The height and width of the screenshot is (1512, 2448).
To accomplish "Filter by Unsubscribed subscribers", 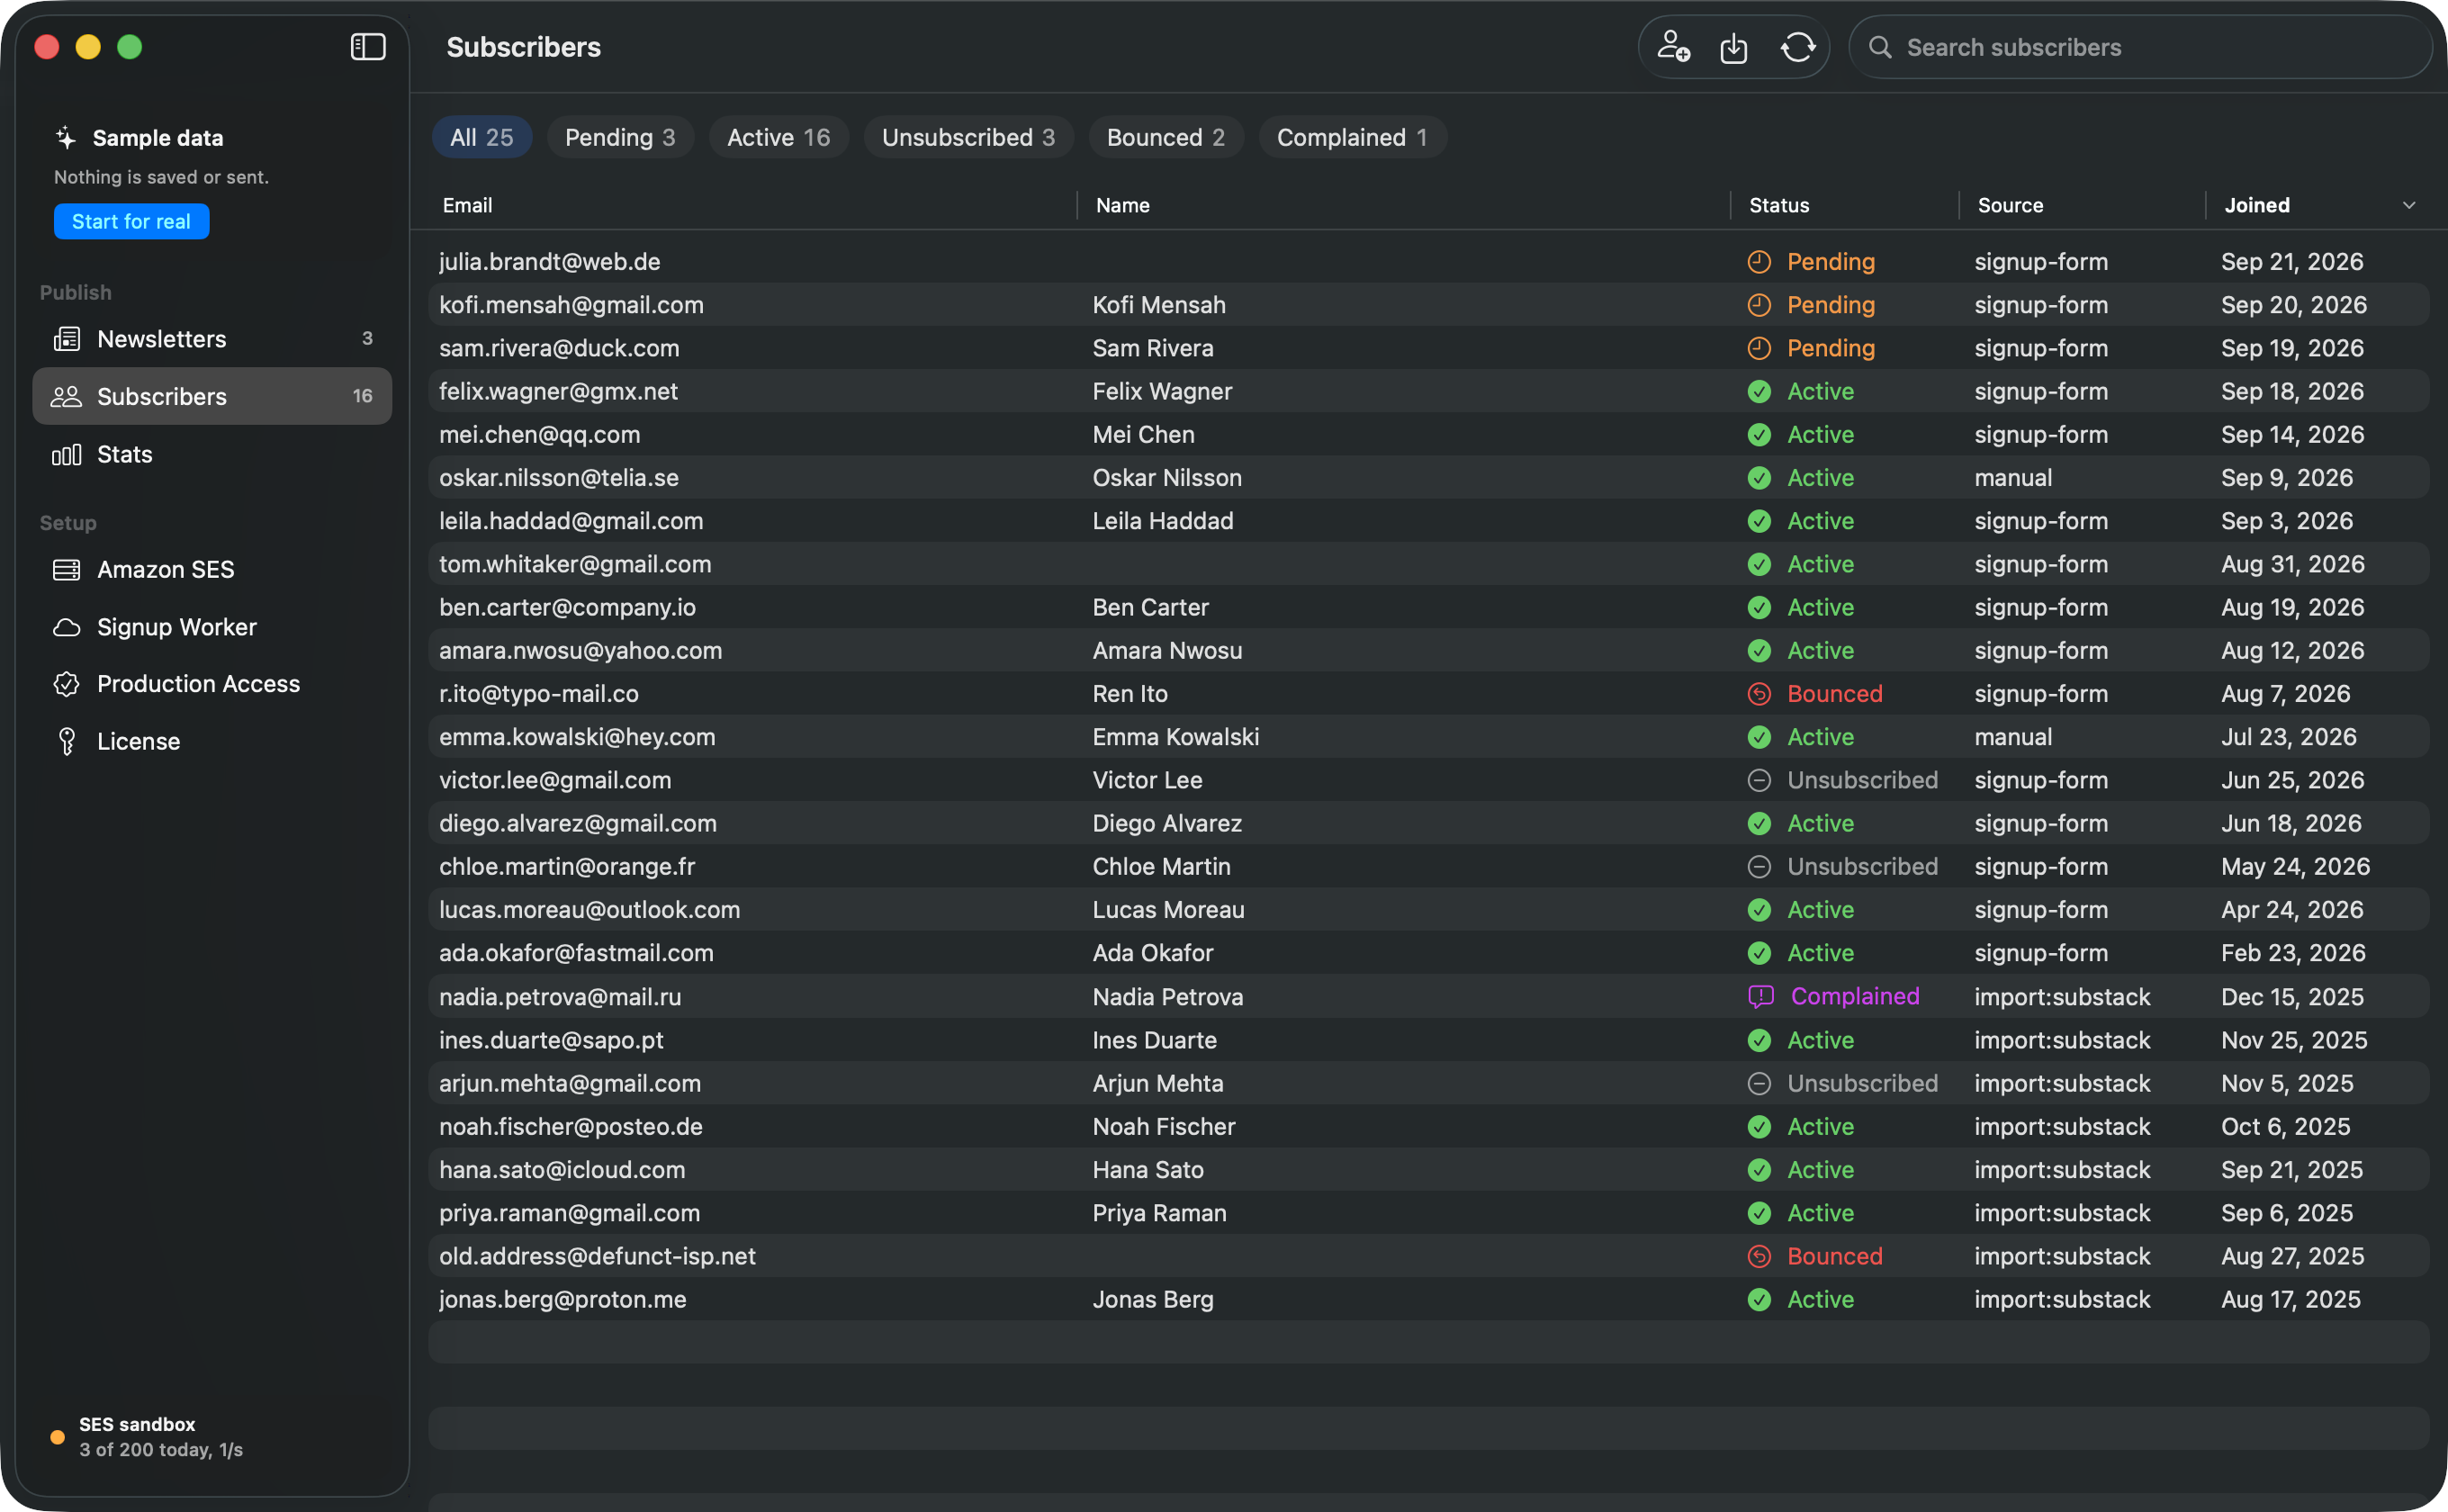I will tap(968, 137).
